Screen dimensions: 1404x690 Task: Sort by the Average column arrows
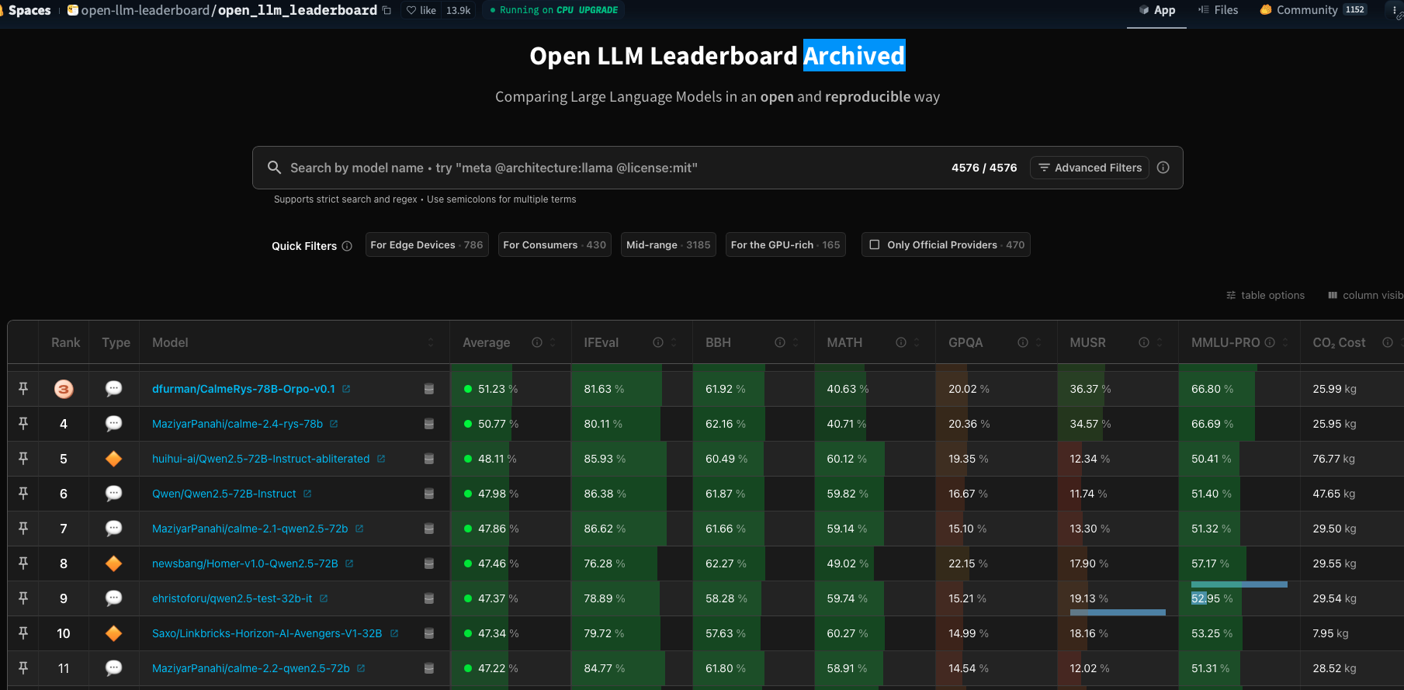tap(553, 342)
